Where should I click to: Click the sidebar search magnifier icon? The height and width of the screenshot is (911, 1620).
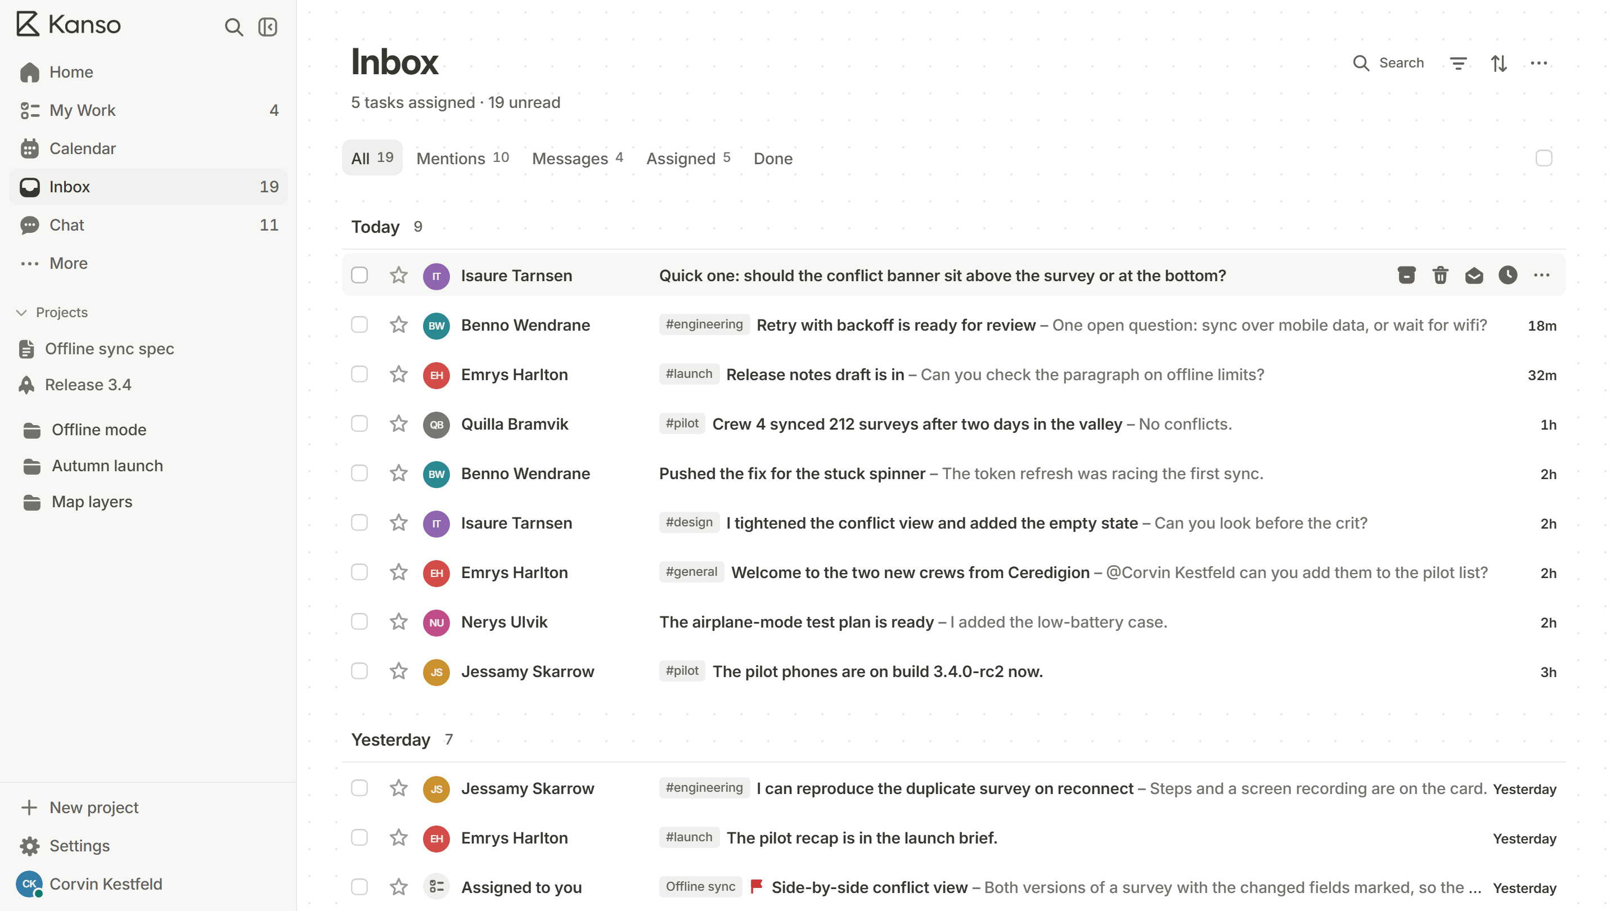click(233, 27)
